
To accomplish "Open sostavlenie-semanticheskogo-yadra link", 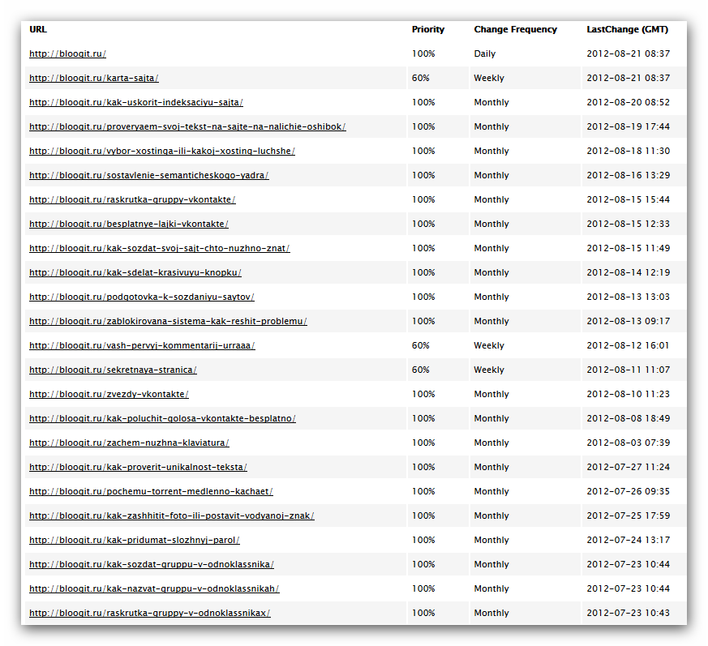I will [x=149, y=176].
